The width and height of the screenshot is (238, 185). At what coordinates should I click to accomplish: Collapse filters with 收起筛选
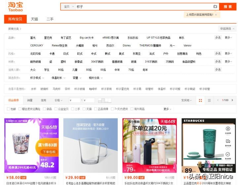coord(227,29)
